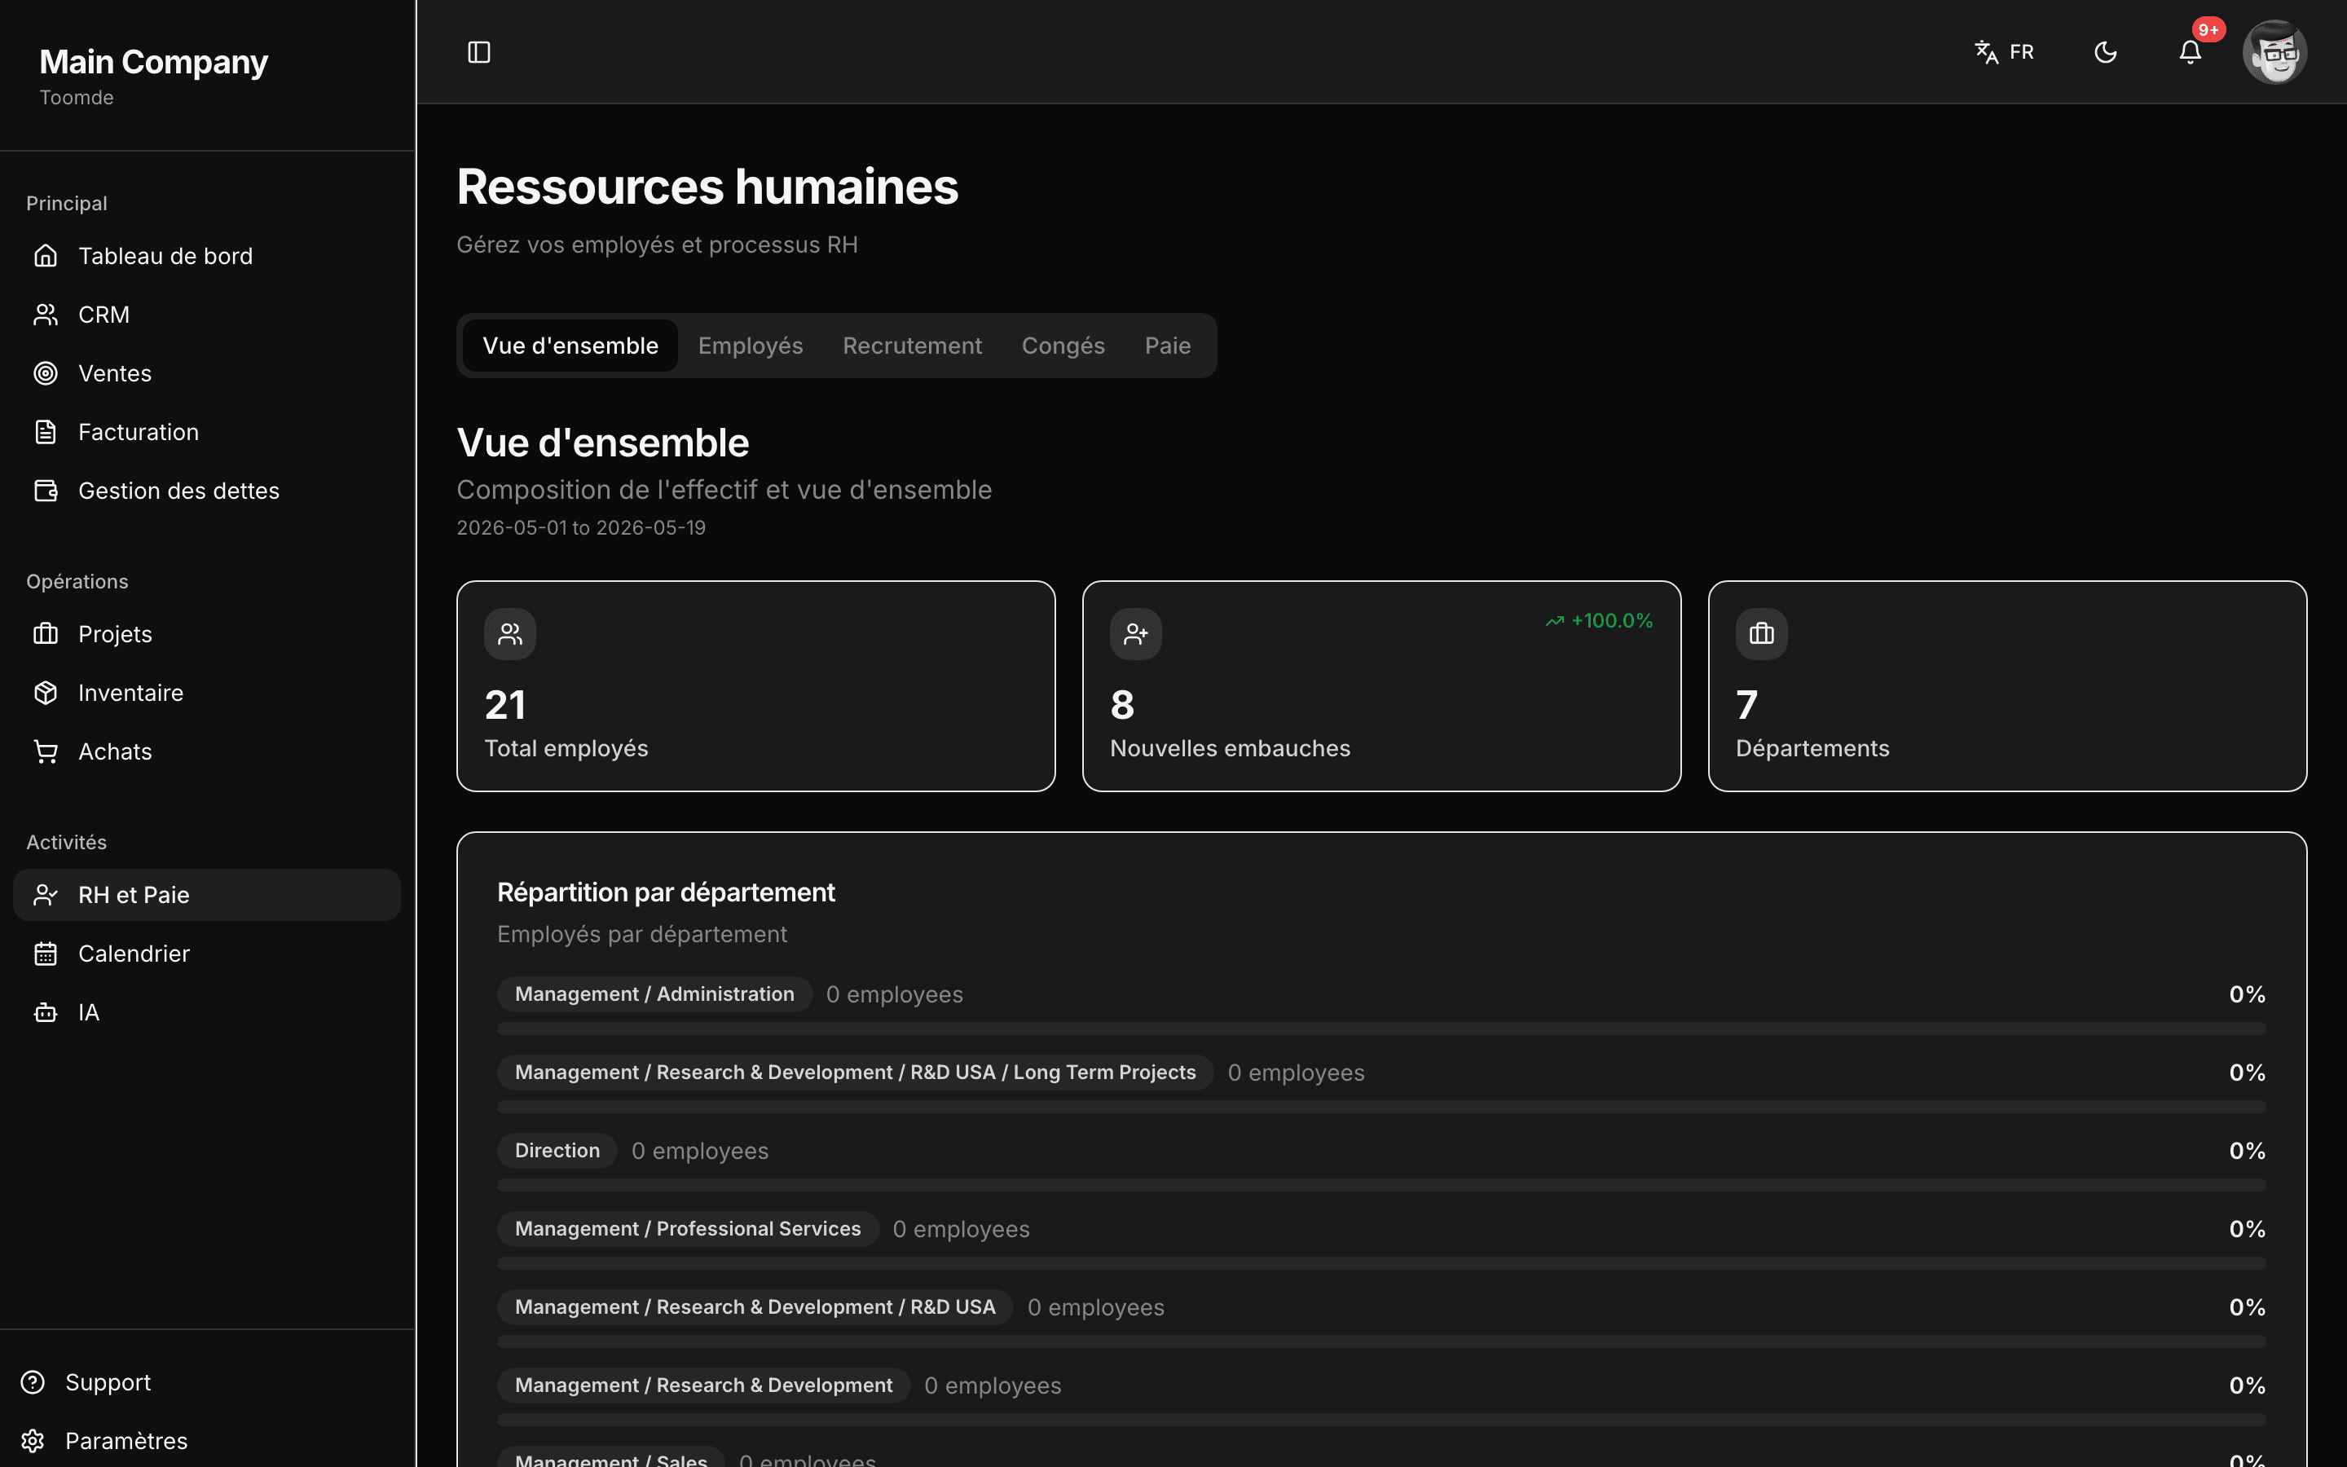The width and height of the screenshot is (2347, 1467).
Task: Click the IA robot icon
Action: pos(46,1012)
